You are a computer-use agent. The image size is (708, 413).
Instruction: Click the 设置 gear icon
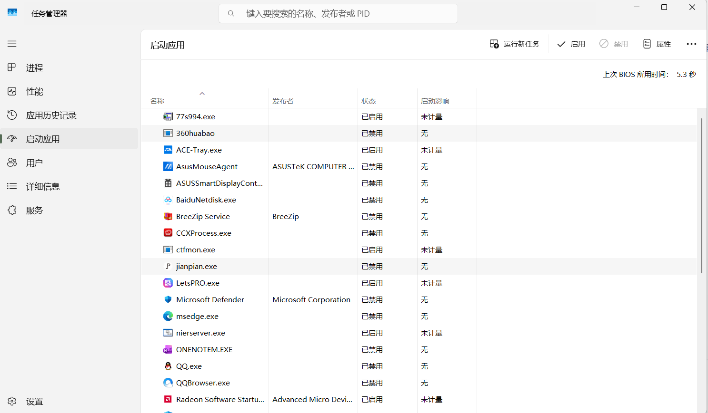tap(12, 401)
